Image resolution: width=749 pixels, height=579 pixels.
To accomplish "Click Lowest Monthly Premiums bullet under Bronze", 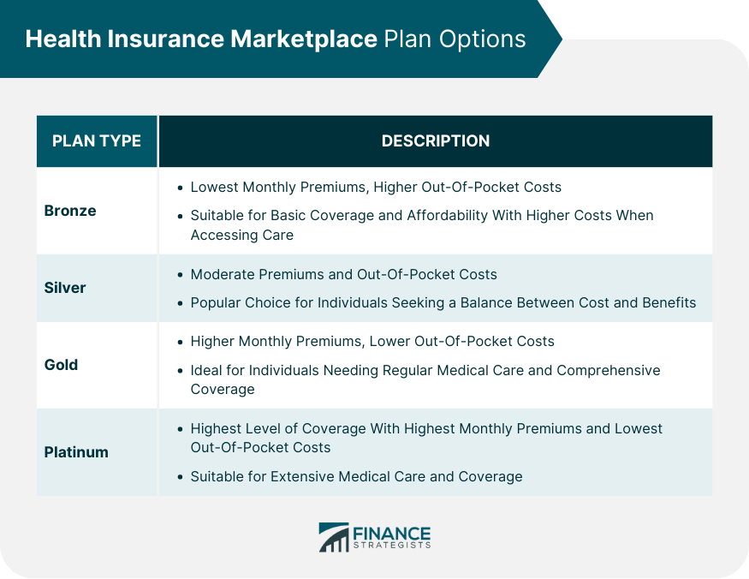I will [375, 187].
